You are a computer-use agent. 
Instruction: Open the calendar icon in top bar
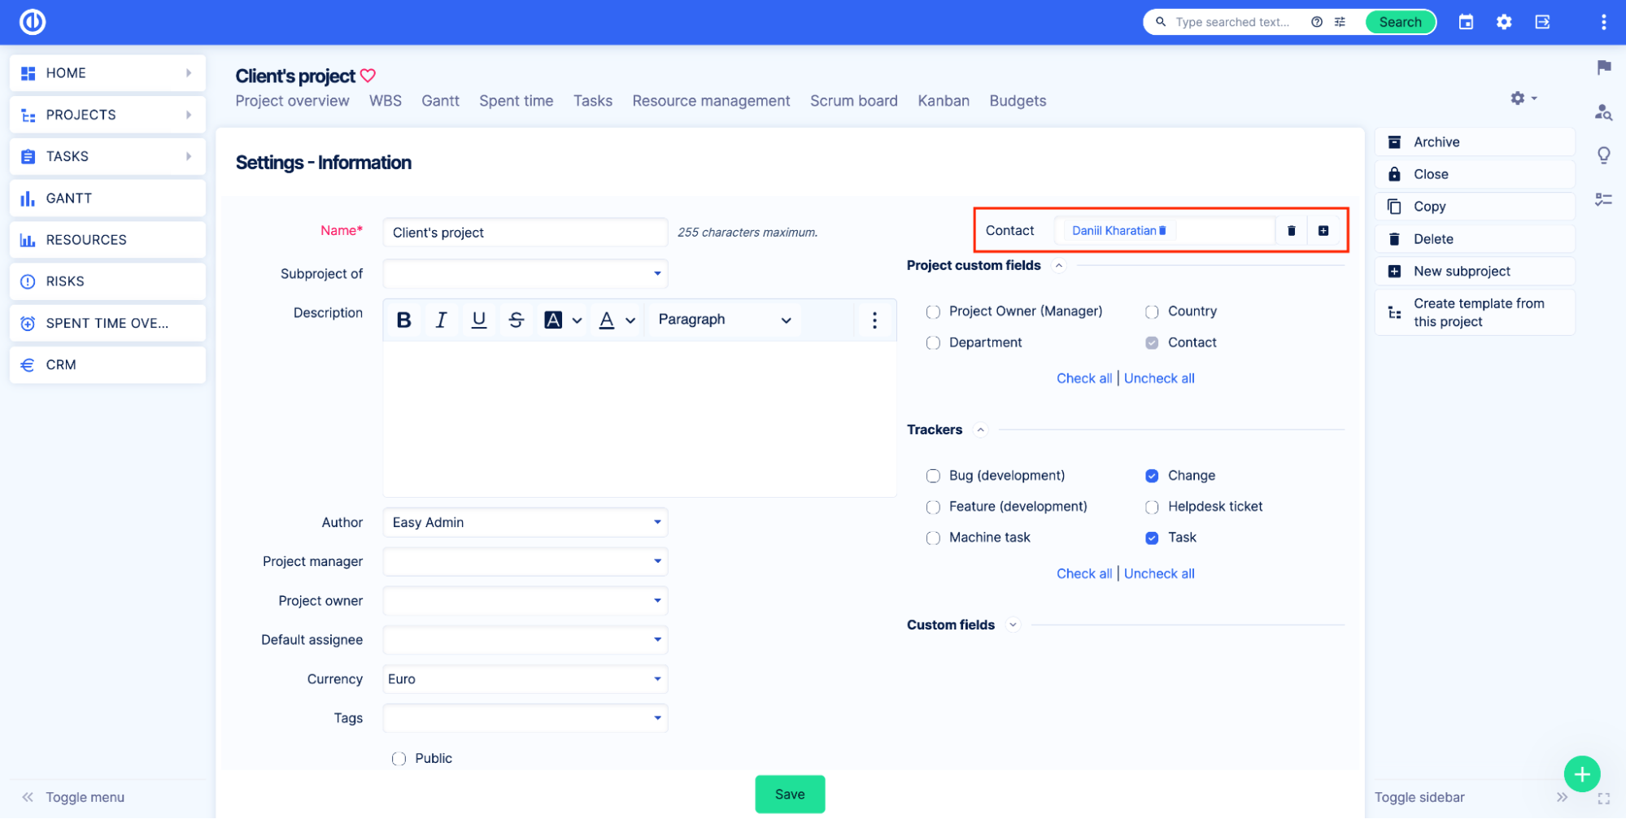(1466, 22)
